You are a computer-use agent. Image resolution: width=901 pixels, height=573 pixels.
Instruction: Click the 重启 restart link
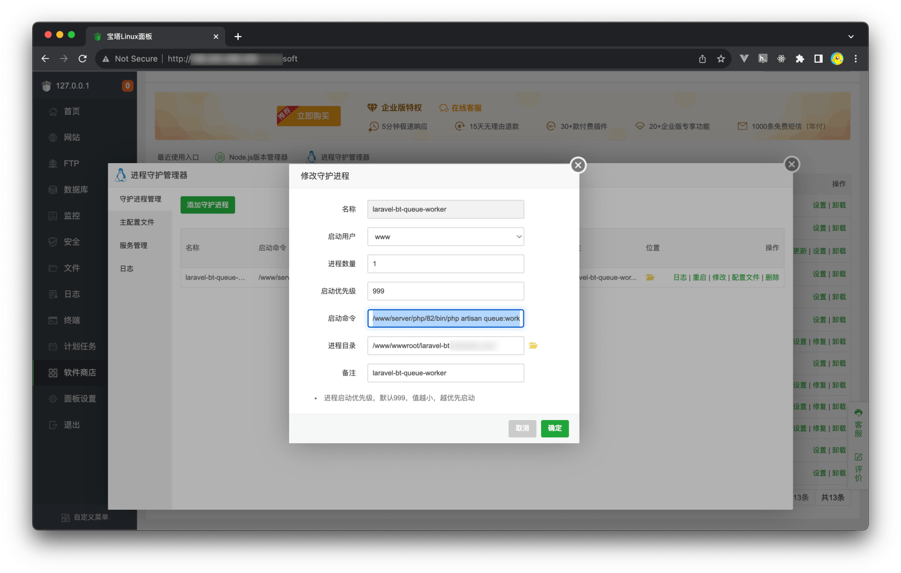point(699,277)
